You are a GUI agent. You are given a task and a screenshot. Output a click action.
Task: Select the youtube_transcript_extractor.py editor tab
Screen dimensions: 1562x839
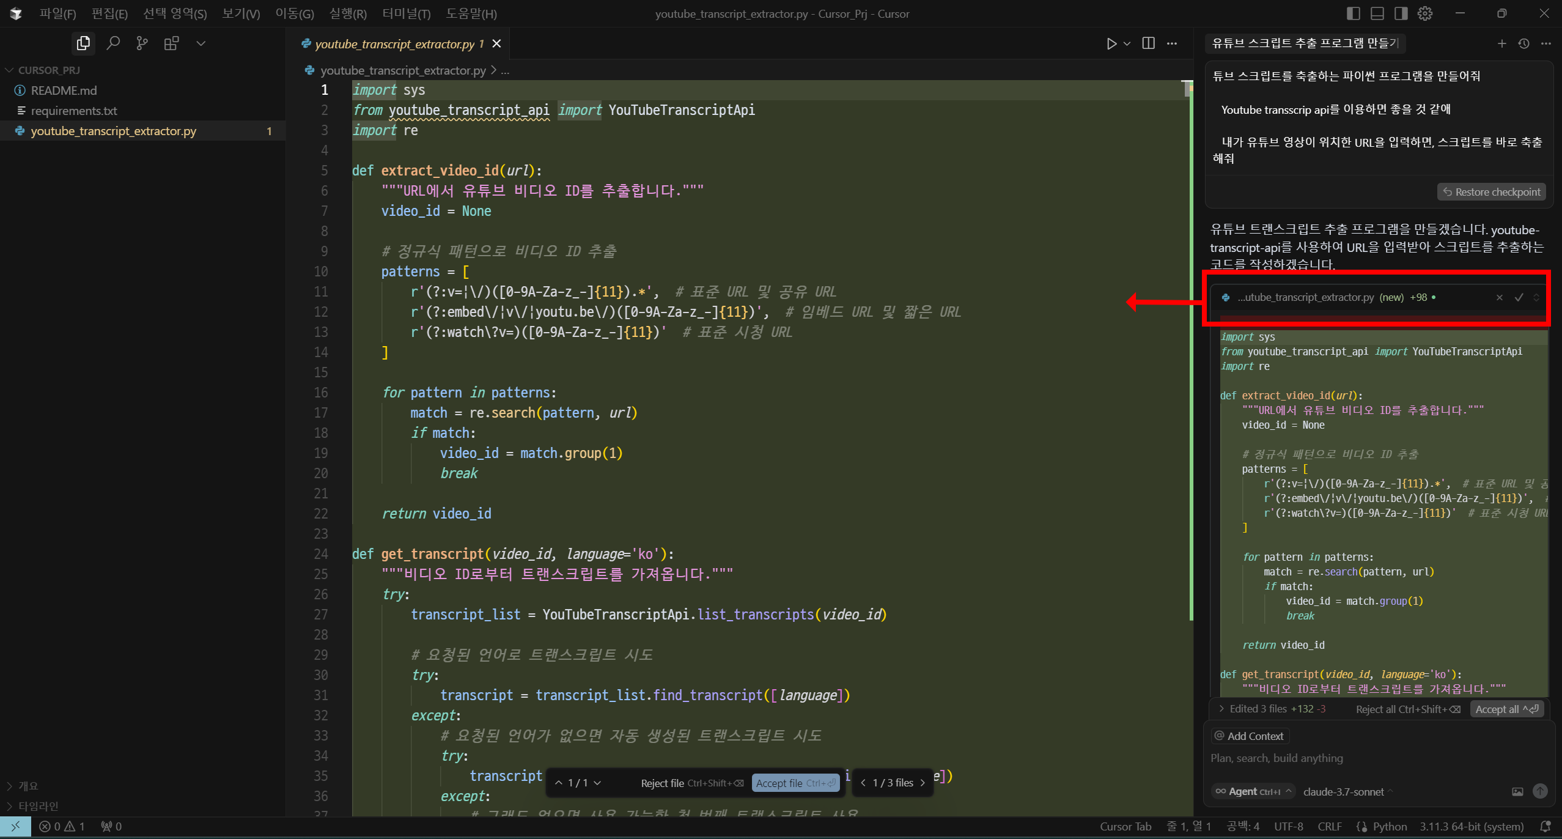click(x=394, y=44)
